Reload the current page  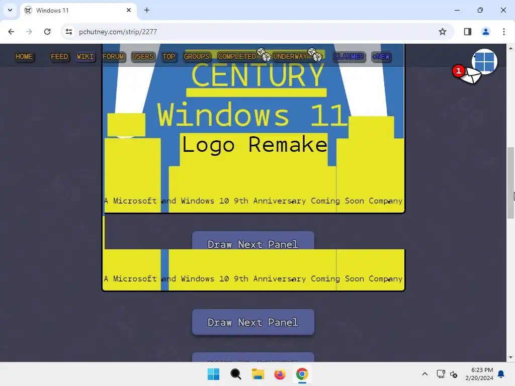(x=47, y=32)
